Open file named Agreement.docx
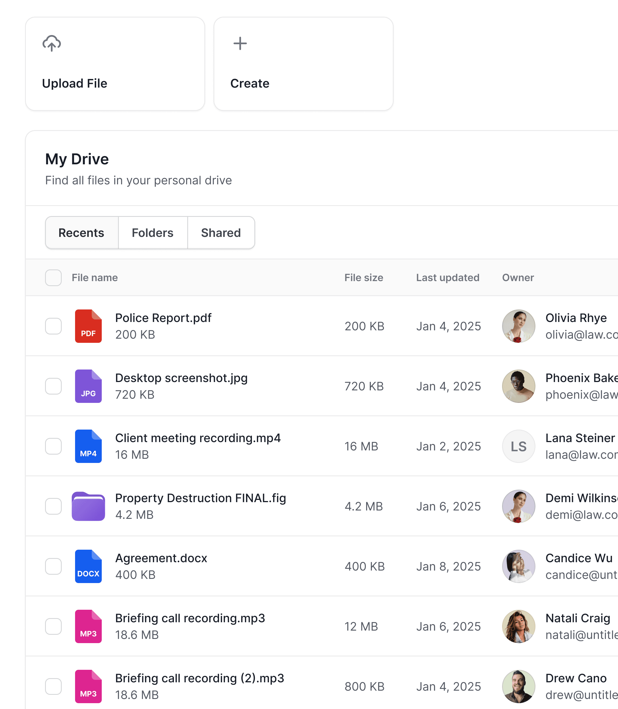 [161, 558]
